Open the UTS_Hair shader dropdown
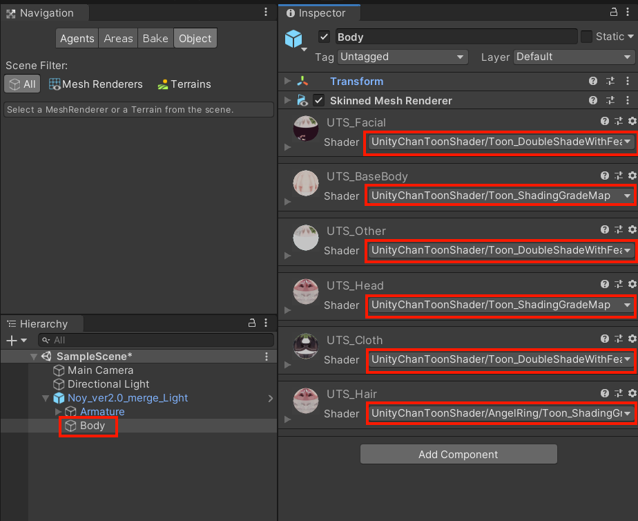Viewport: 638px width, 521px height. [501, 413]
